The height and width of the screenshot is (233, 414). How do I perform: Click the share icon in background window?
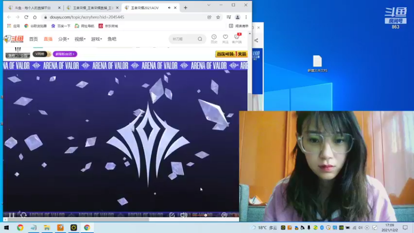coord(256,40)
